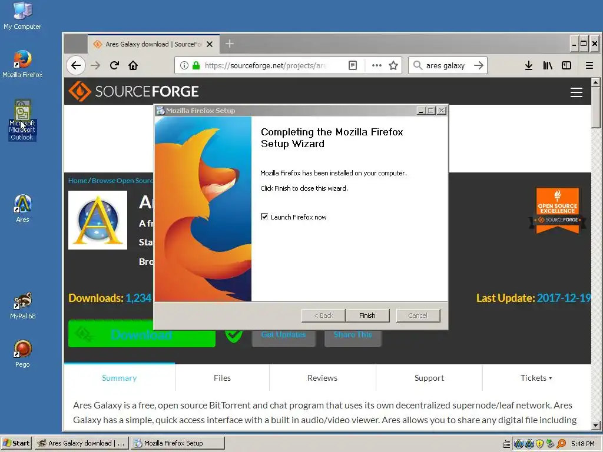Toggle reader view in the address bar
Image resolution: width=603 pixels, height=452 pixels.
point(353,65)
